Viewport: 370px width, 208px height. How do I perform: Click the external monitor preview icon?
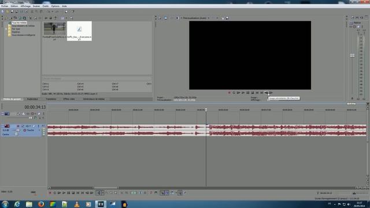pos(165,18)
